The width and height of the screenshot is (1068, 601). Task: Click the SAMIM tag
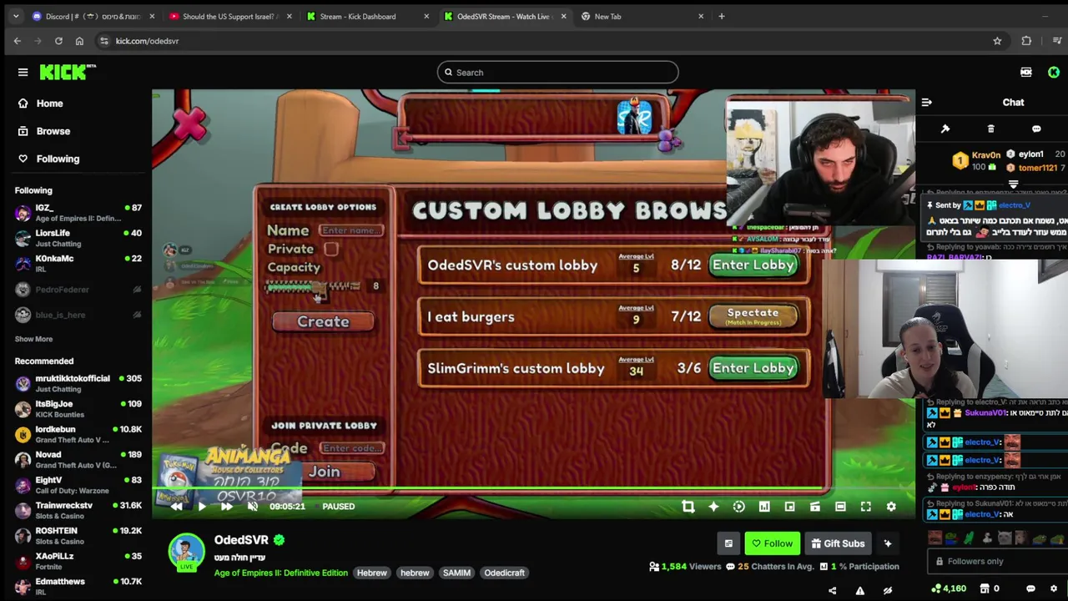[456, 573]
